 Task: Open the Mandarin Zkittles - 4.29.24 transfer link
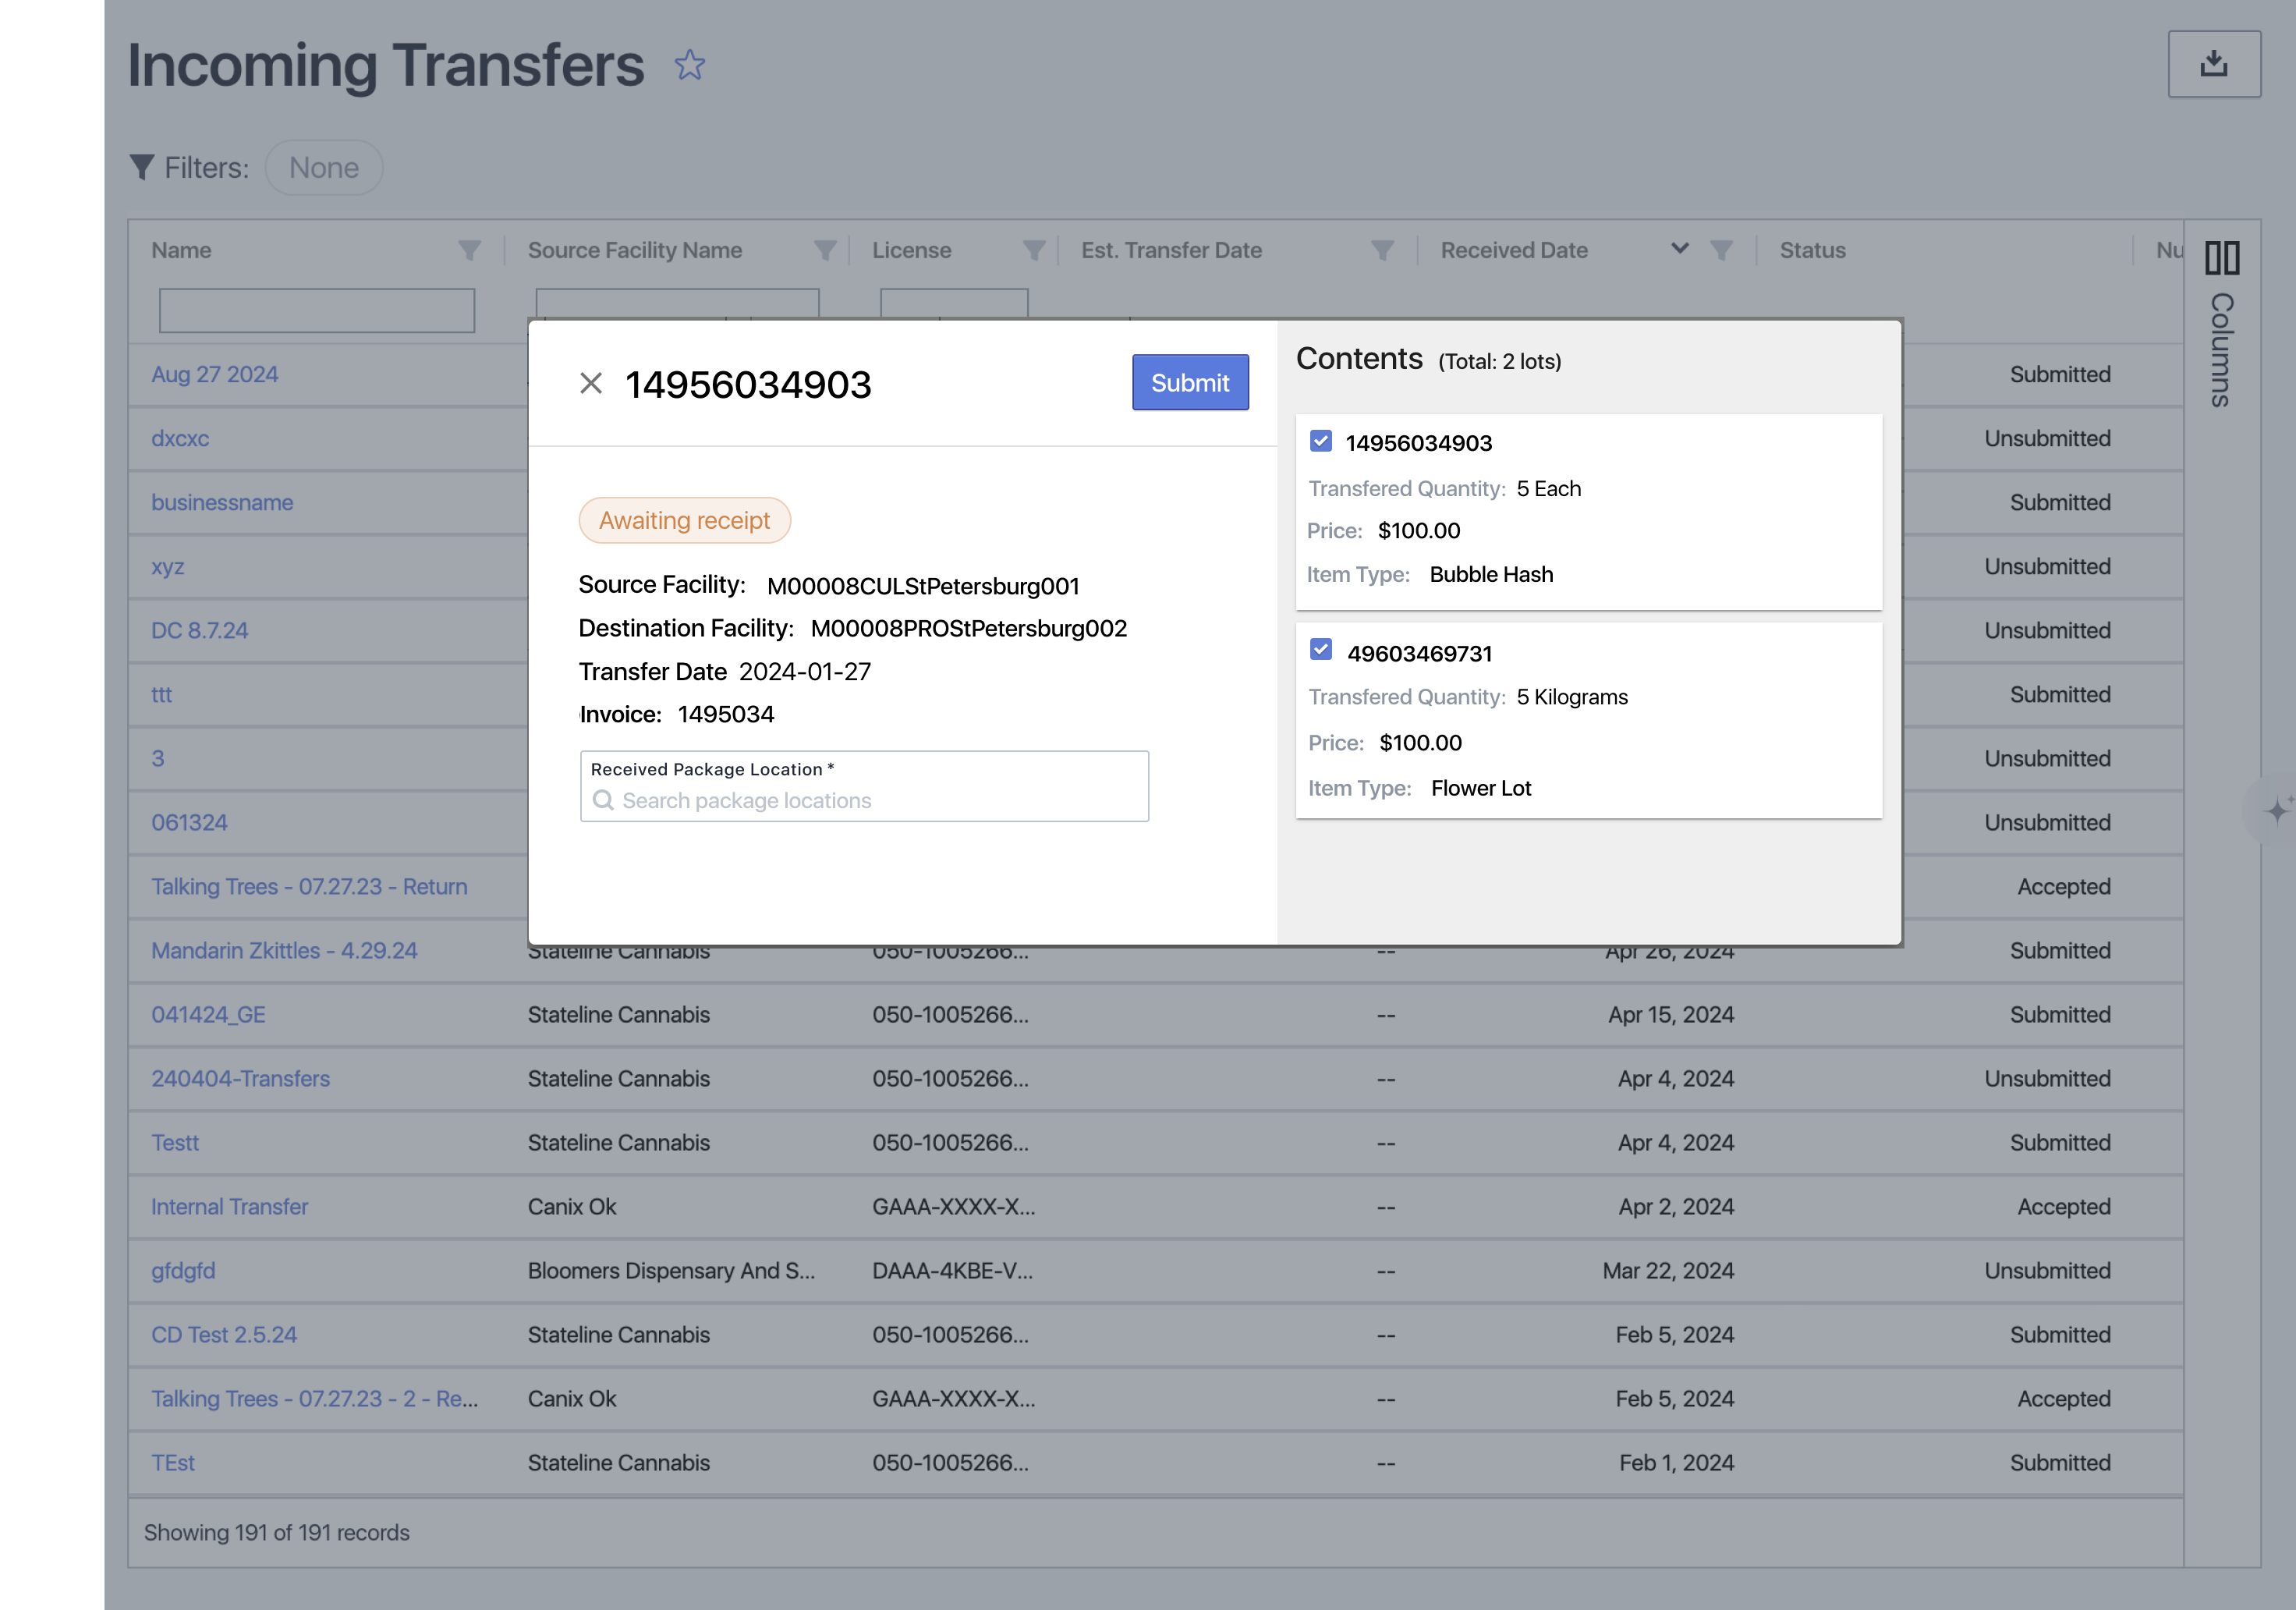tap(284, 950)
